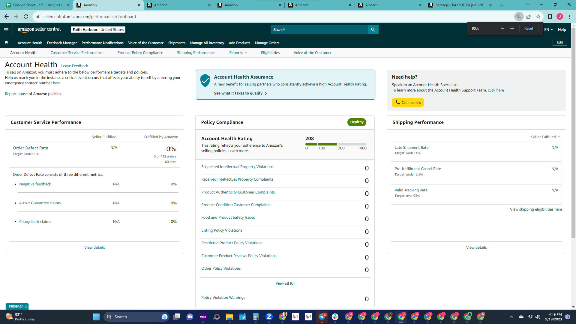The image size is (576, 324).
Task: Open Order Defect Rate metric
Action: (x=30, y=148)
